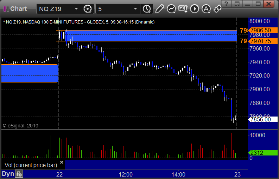279x179 pixels.
Task: Click the GET data icon
Action: click(x=183, y=9)
